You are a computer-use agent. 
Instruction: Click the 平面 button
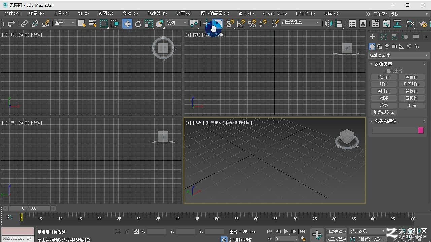pyautogui.click(x=411, y=105)
